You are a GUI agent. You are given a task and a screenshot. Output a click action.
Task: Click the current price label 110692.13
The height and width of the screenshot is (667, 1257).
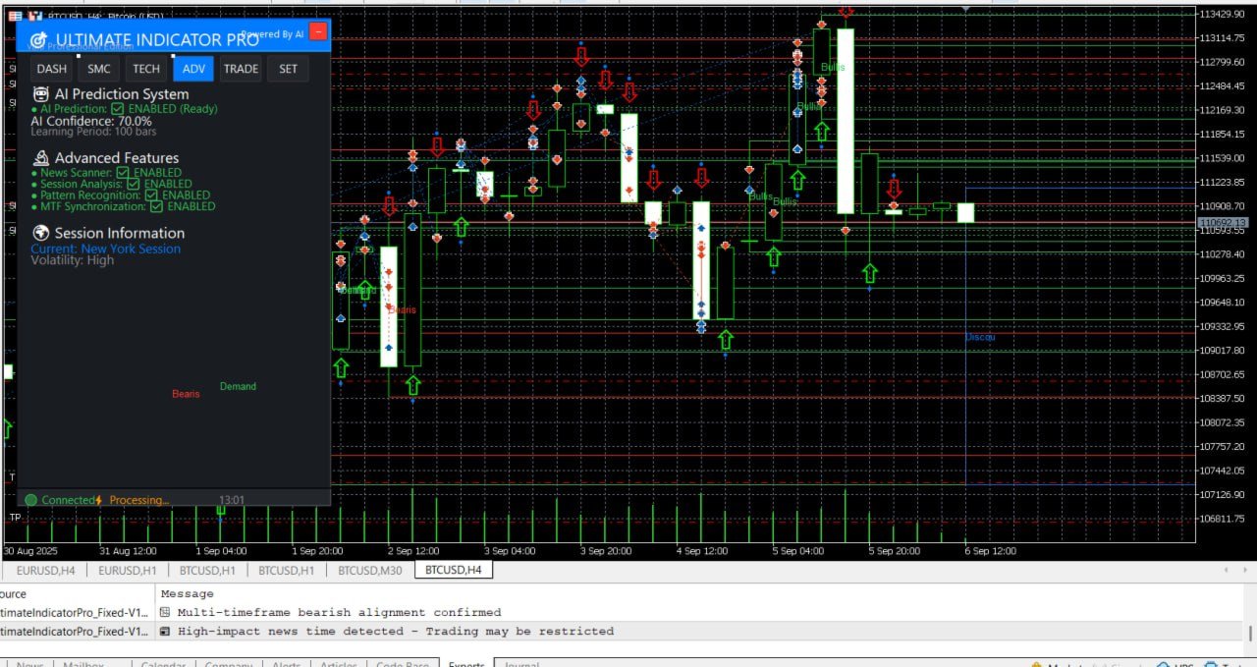(x=1222, y=224)
